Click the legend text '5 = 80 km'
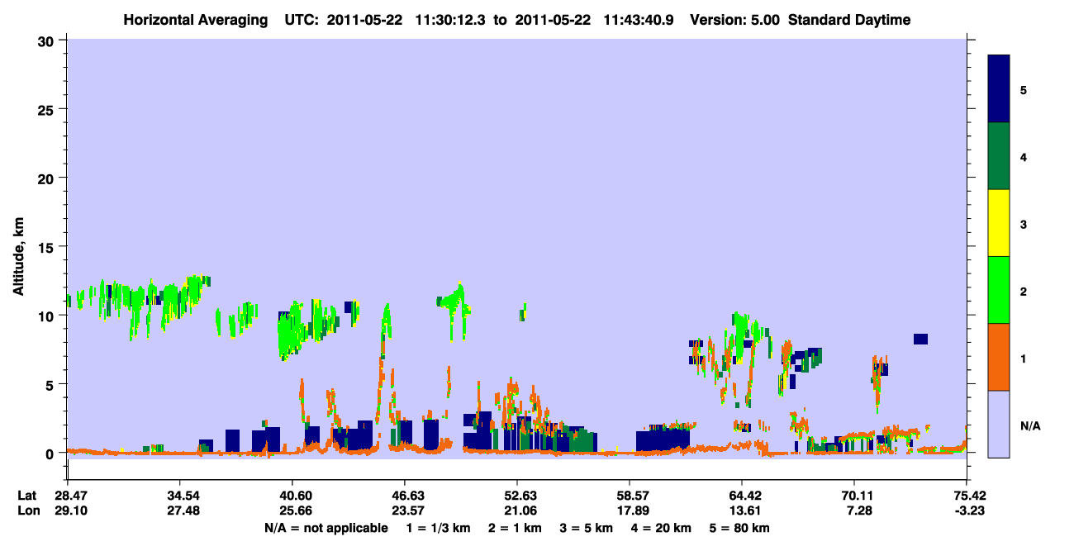The height and width of the screenshot is (551, 1074). tap(740, 528)
